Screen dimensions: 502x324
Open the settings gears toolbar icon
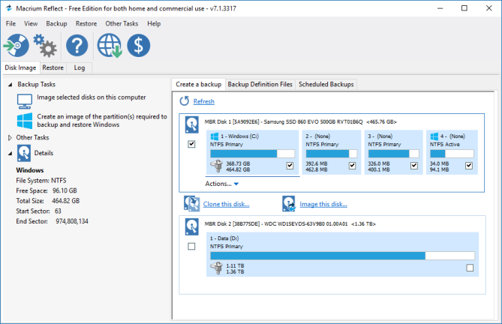[x=45, y=46]
